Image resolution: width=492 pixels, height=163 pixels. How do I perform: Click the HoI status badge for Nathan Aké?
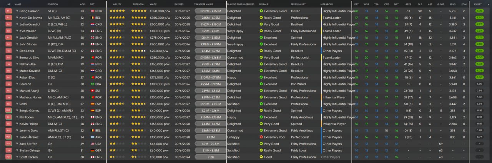coord(8,64)
